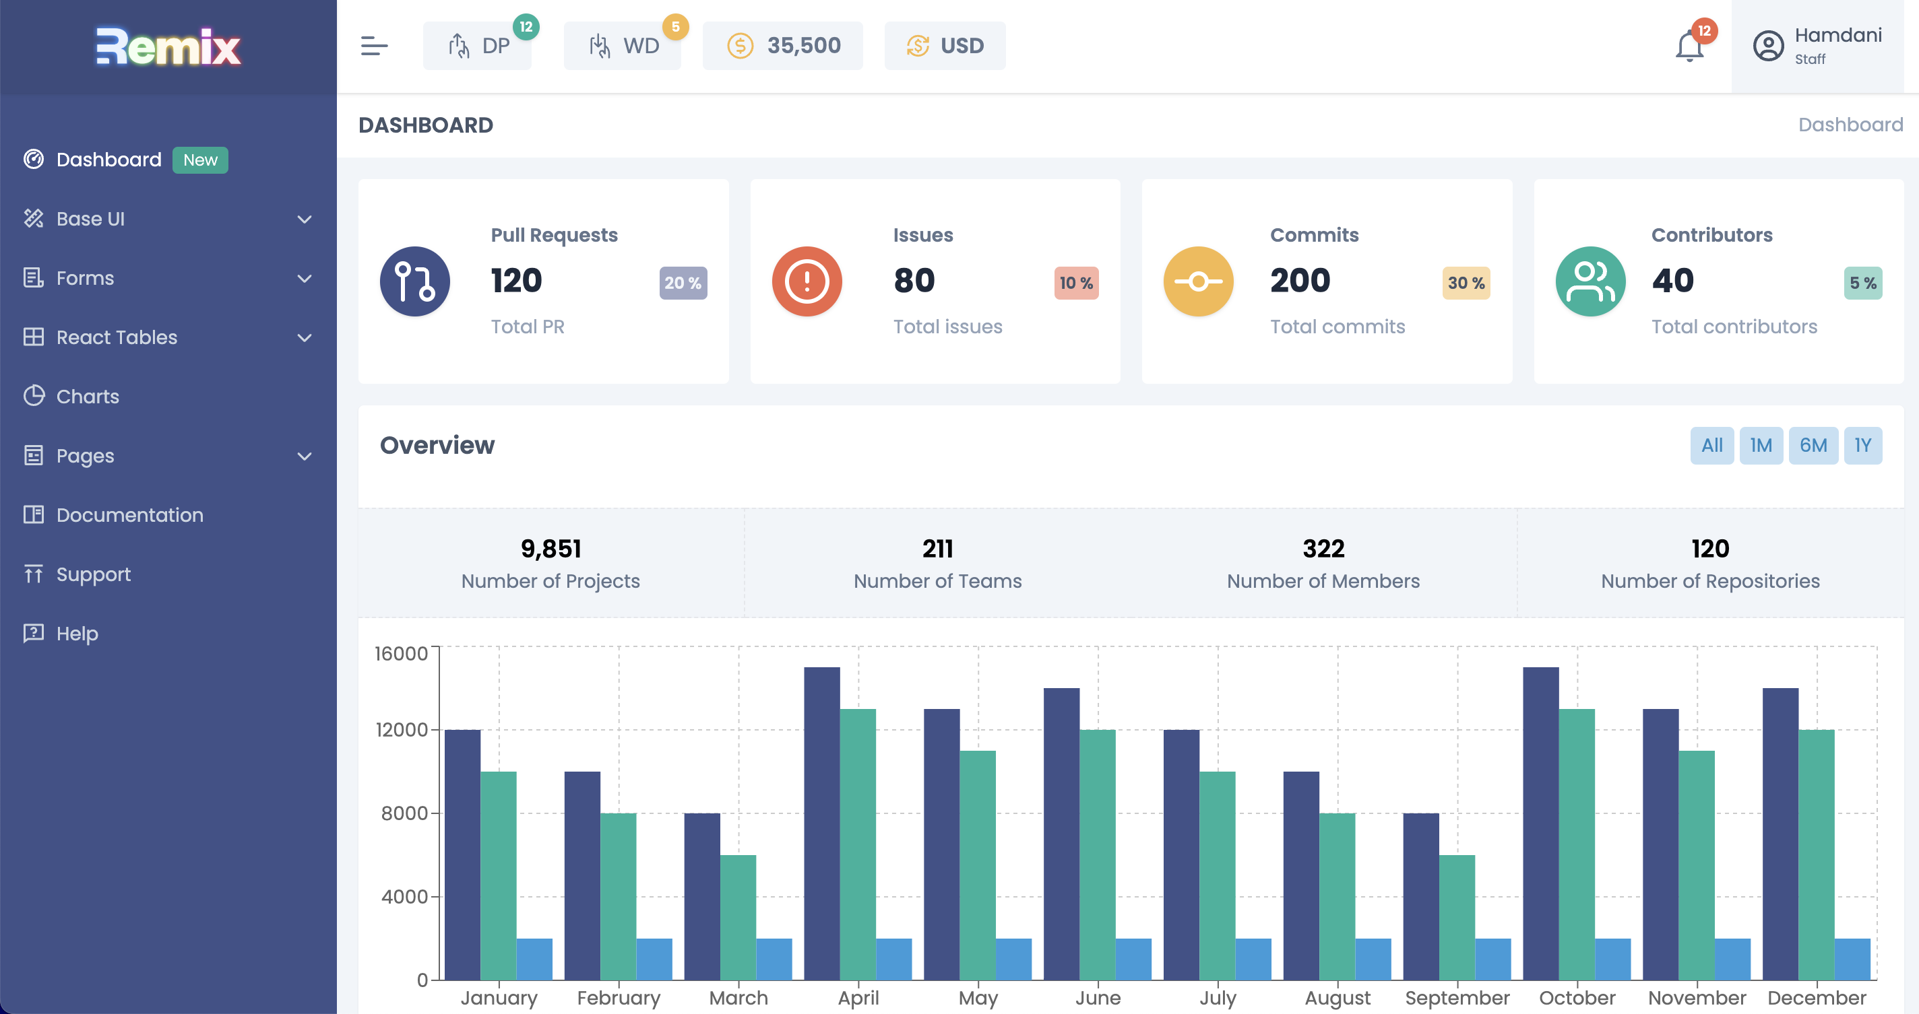Expand the Pages menu chevron
The height and width of the screenshot is (1014, 1919).
pos(304,456)
